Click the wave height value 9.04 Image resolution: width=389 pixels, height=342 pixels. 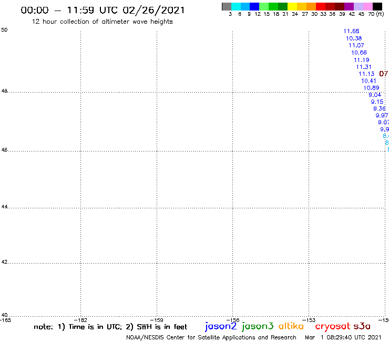click(x=375, y=95)
